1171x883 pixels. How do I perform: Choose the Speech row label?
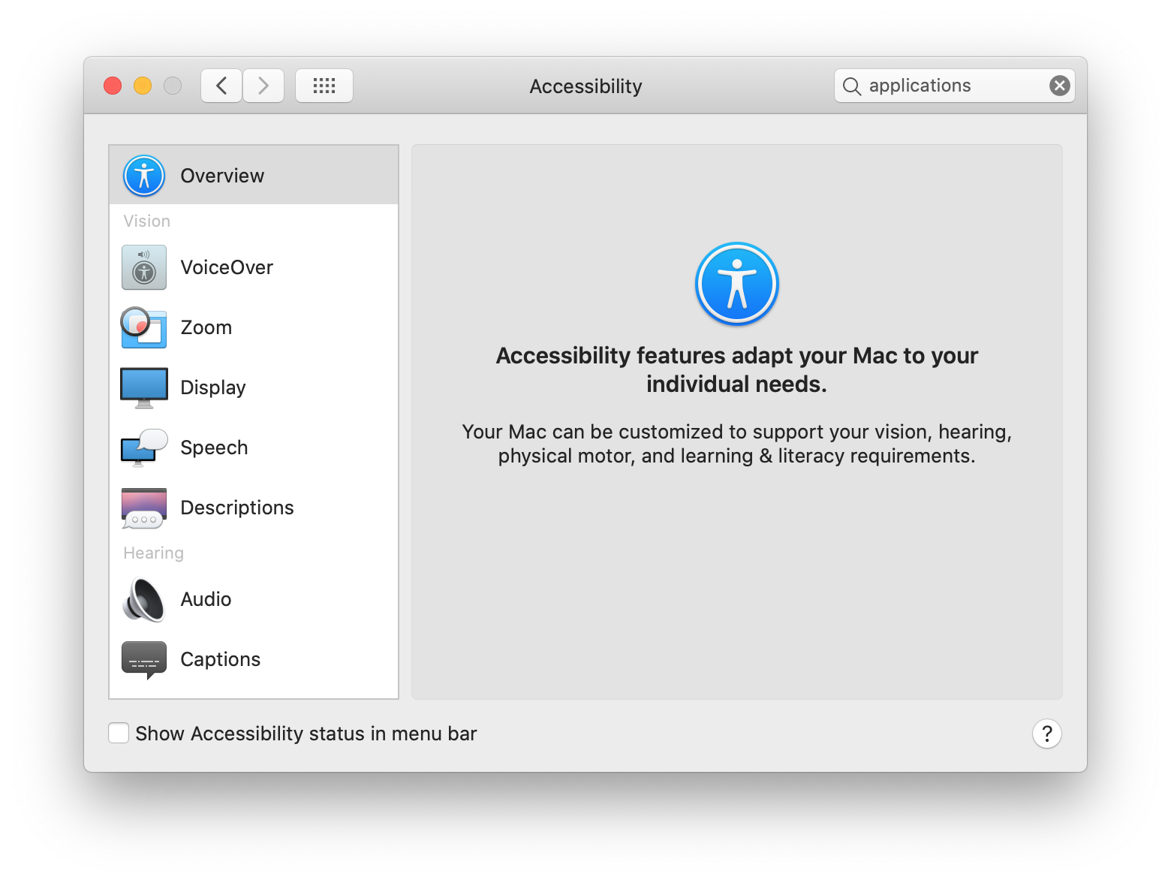(214, 448)
